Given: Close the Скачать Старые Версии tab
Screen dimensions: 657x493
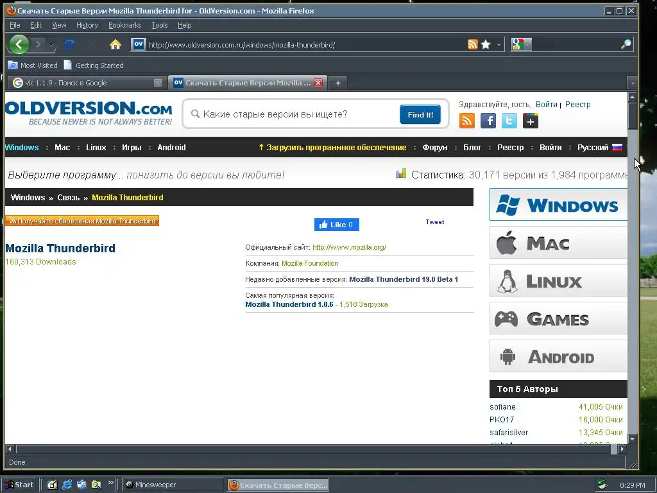Looking at the screenshot, I should (318, 83).
